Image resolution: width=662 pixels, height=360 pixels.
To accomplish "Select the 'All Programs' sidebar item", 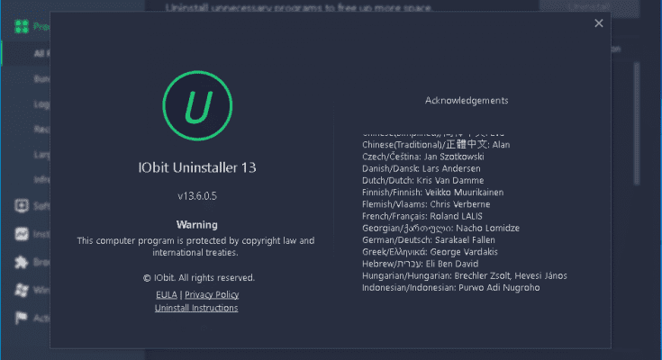I will pos(41,53).
